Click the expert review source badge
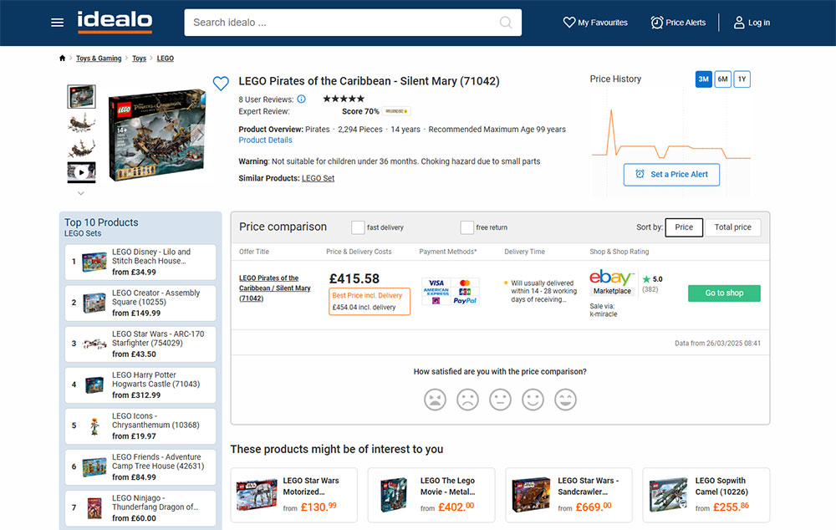This screenshot has width=836, height=530. tap(396, 111)
